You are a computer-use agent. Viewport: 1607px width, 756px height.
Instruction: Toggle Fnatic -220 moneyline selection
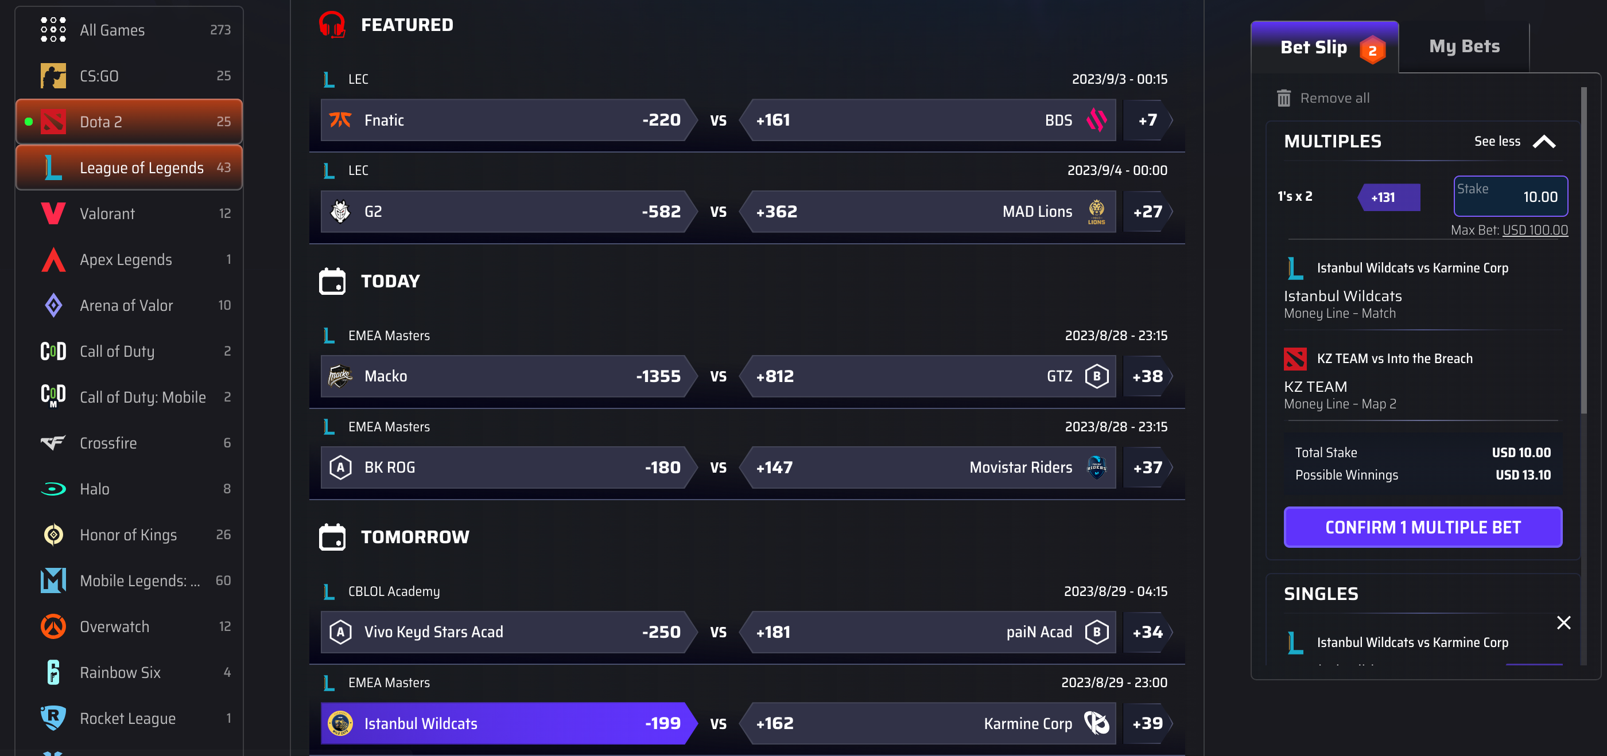click(x=508, y=120)
